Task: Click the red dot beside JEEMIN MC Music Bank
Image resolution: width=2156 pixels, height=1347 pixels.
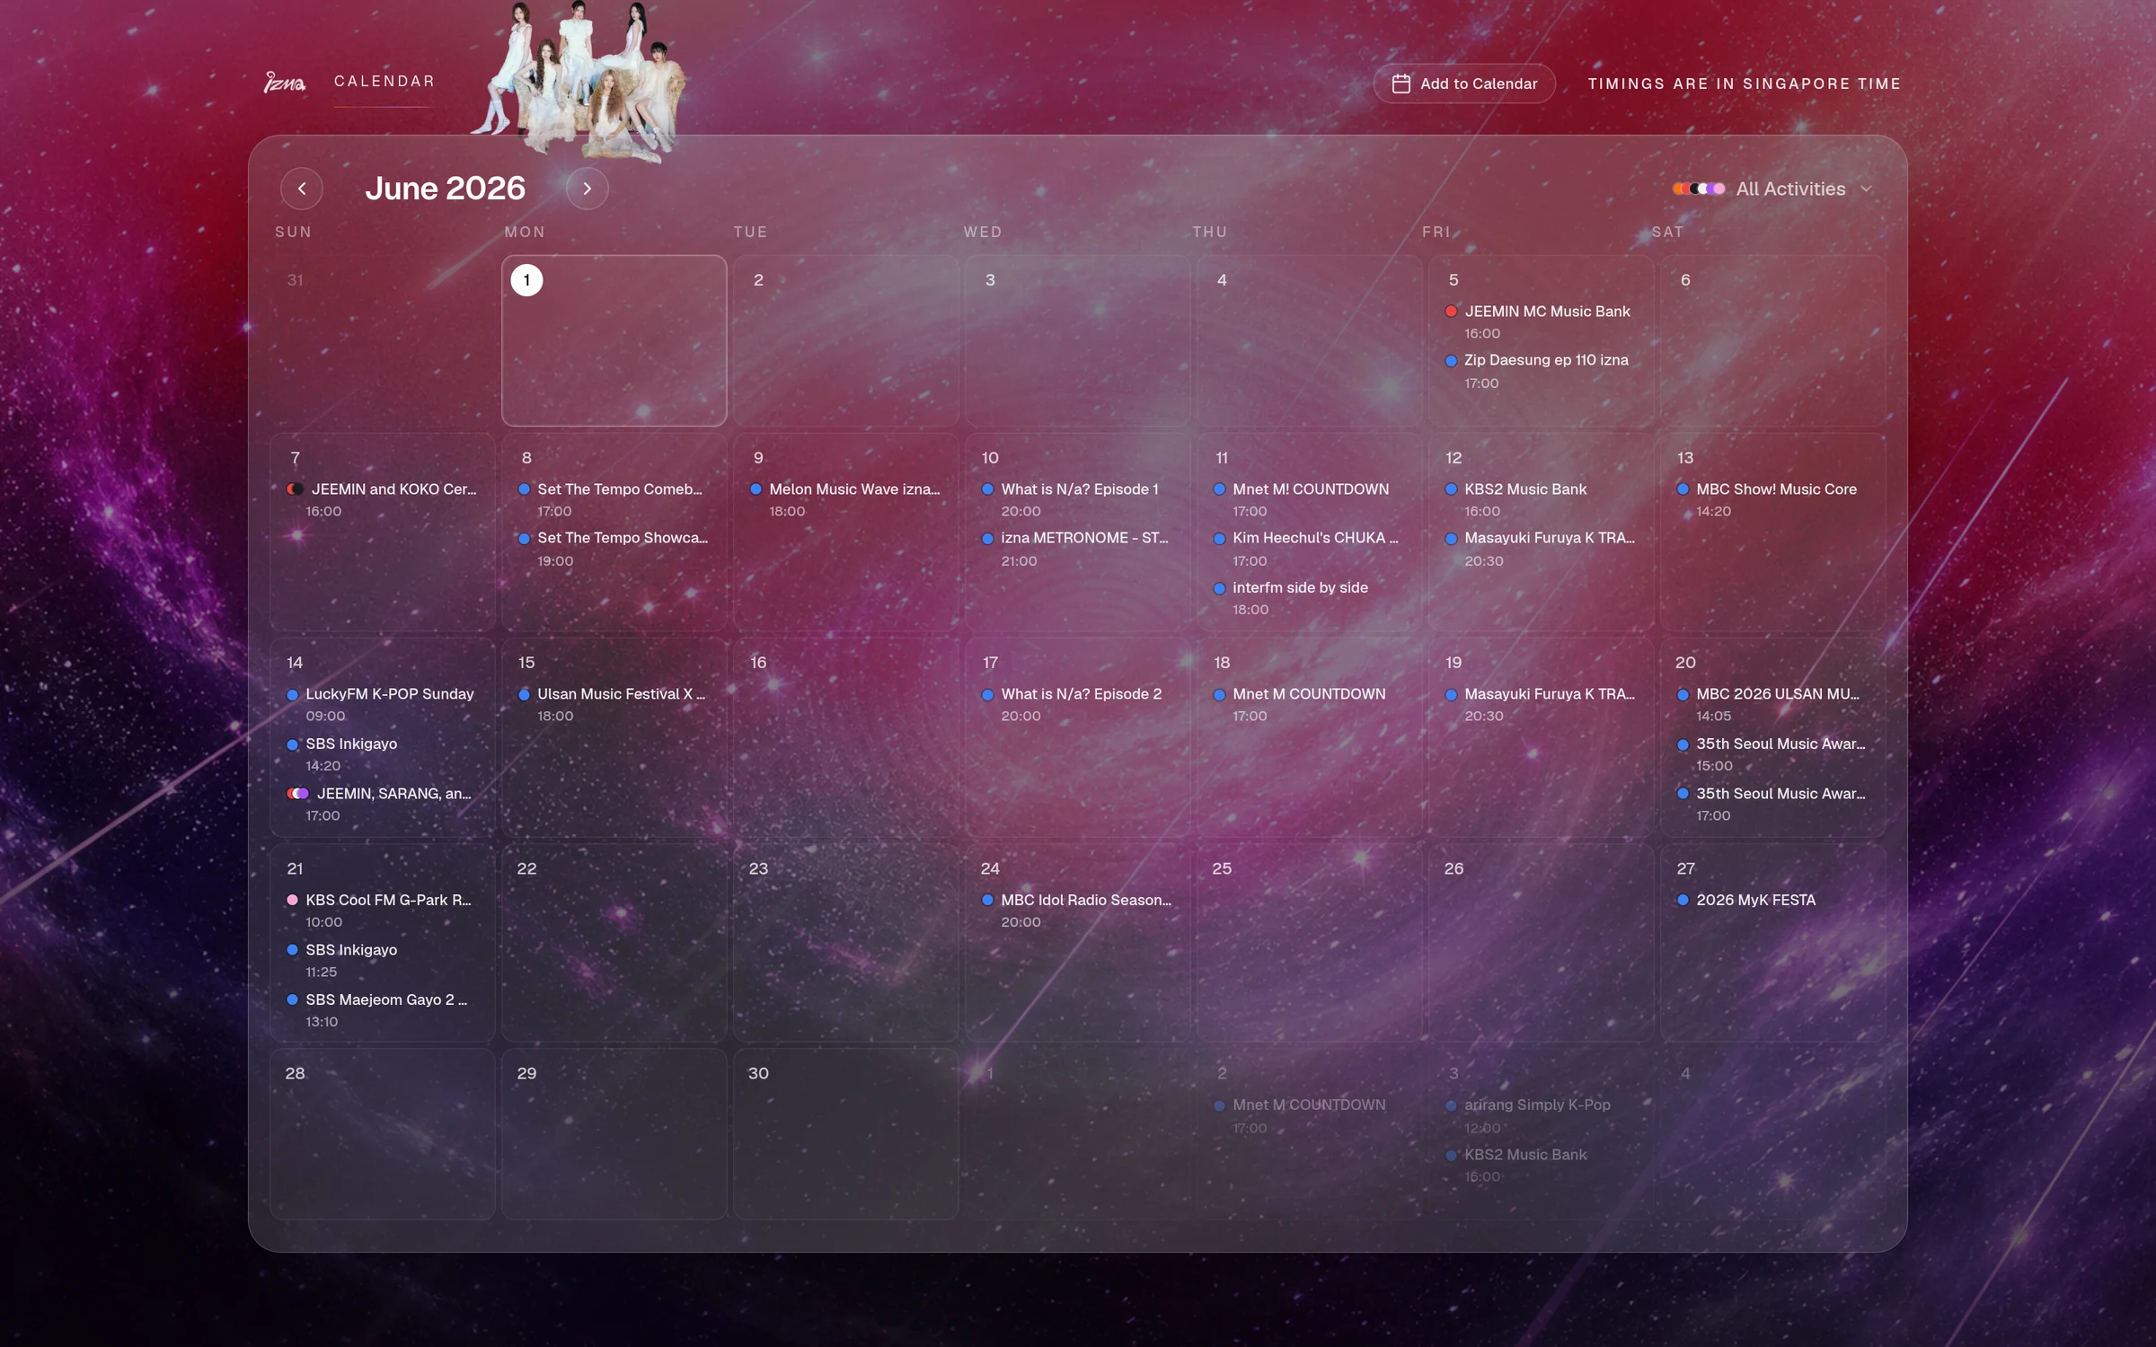Action: tap(1451, 312)
